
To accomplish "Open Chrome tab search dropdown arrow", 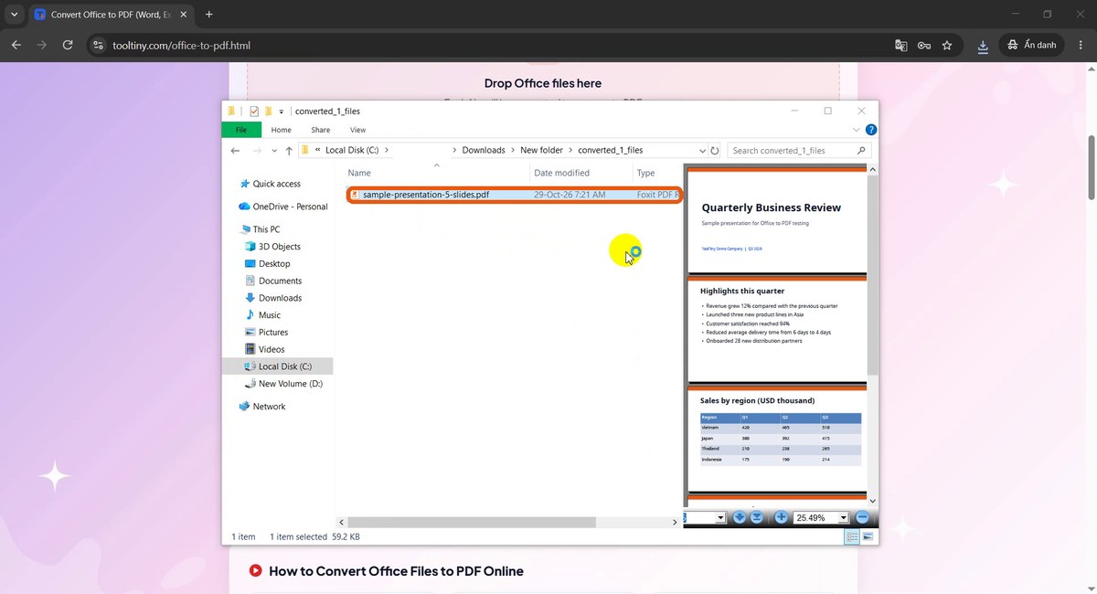I will point(14,15).
